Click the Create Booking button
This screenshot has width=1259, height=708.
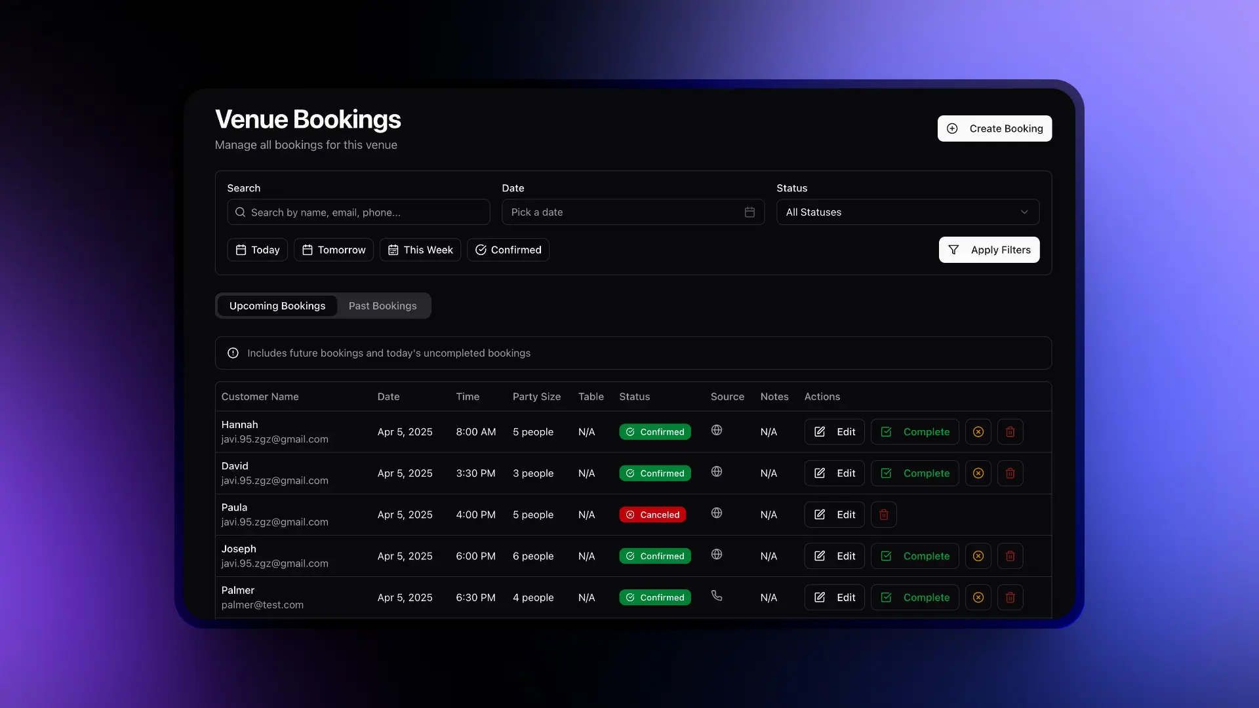point(994,128)
